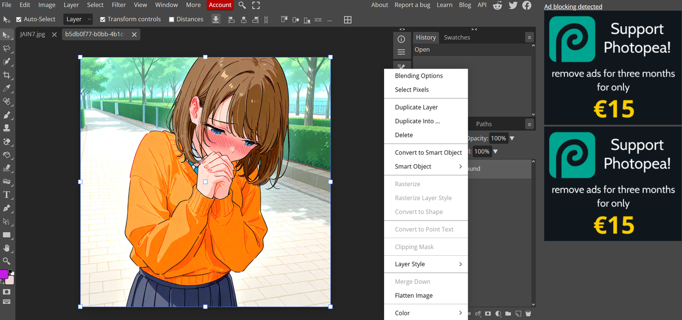682x320 pixels.
Task: Open Opacity slider dropdown arrow
Action: pyautogui.click(x=512, y=138)
